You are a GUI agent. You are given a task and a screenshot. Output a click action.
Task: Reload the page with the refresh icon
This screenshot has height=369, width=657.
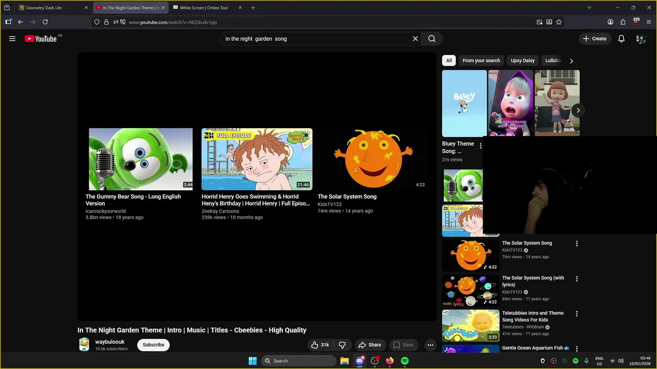click(x=45, y=22)
